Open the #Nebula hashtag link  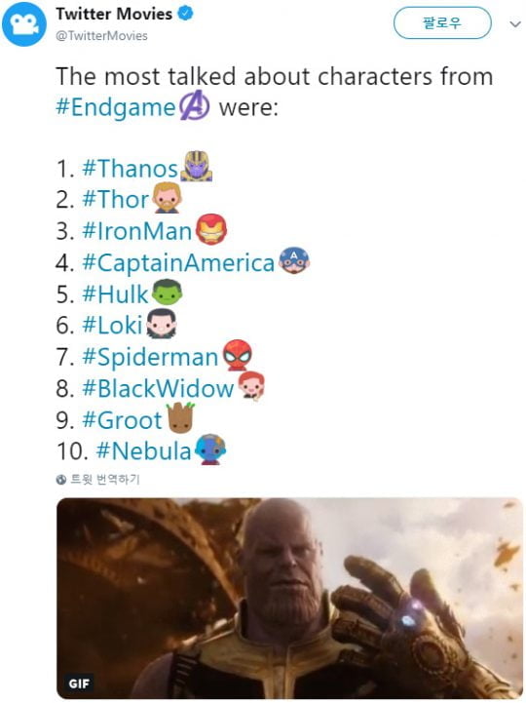click(x=144, y=451)
